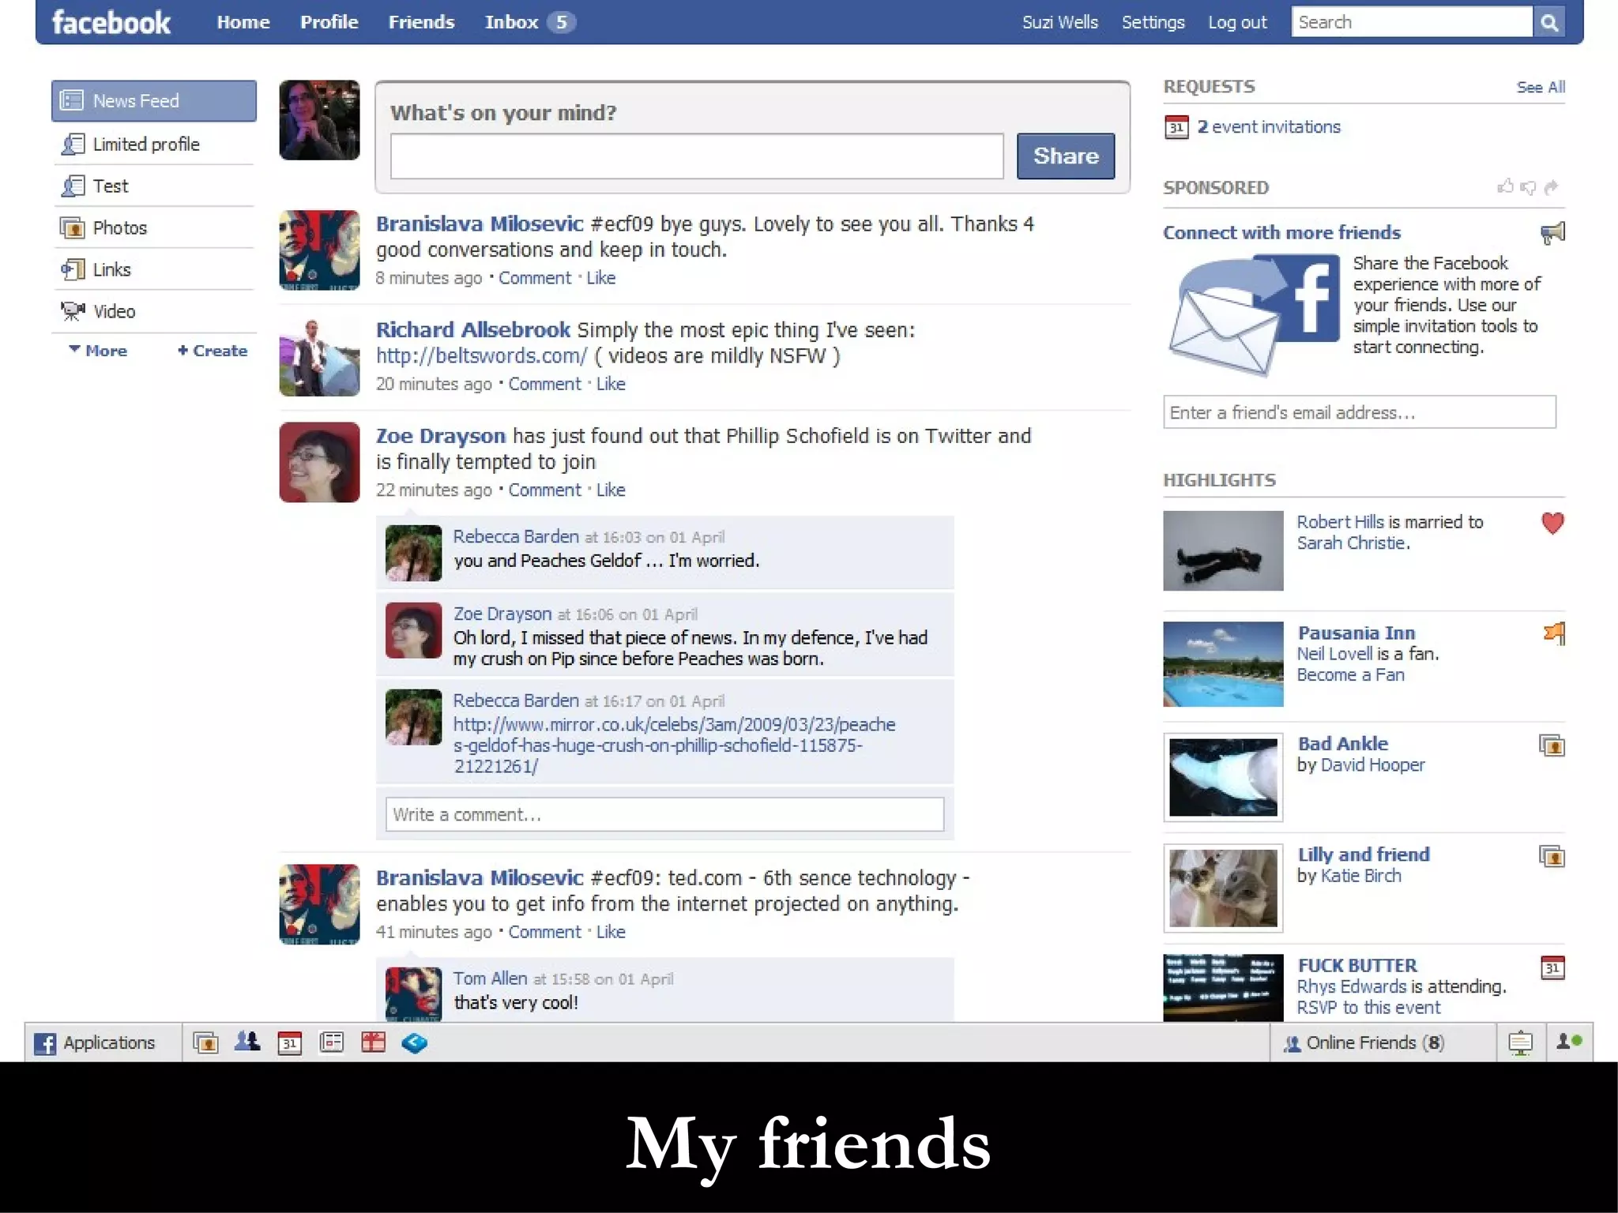Click the search magnifier button
Screen dimensions: 1618x1213
point(1549,22)
